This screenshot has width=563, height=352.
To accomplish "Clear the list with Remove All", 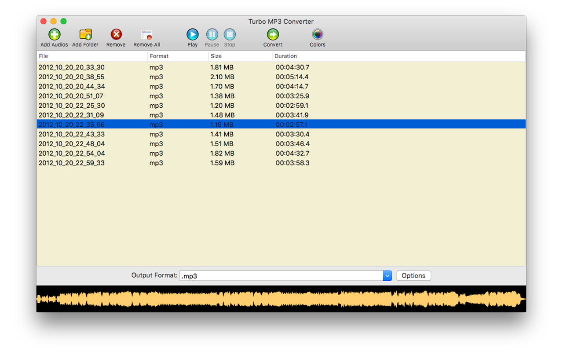I will pos(147,35).
